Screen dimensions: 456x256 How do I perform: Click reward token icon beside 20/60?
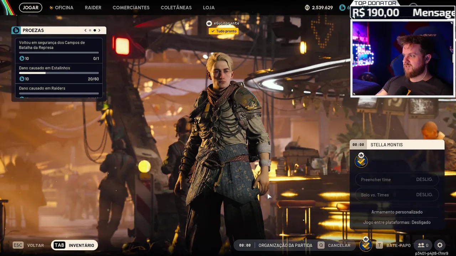22,79
